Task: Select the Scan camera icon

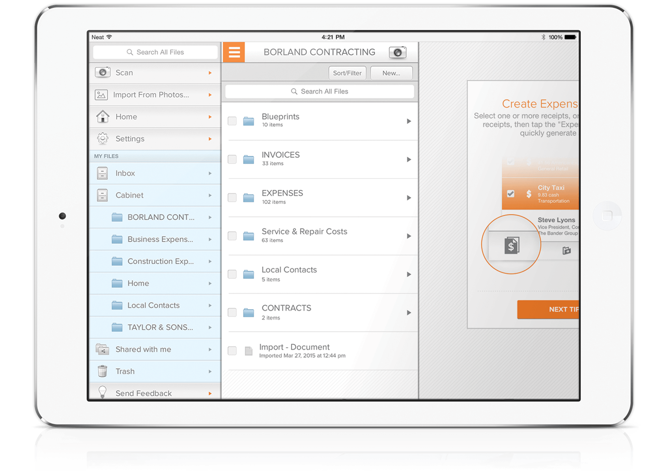Action: tap(102, 73)
